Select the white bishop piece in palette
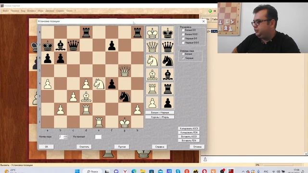Image resolution: width=308 pixels, height=173 pixels. coord(152,75)
